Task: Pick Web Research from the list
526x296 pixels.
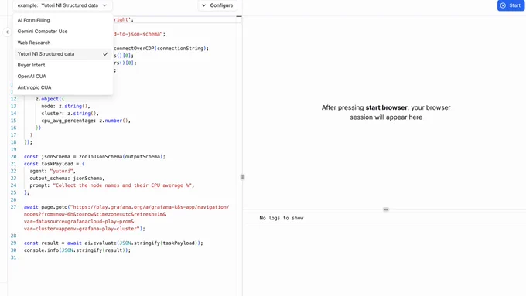Action: pos(34,43)
